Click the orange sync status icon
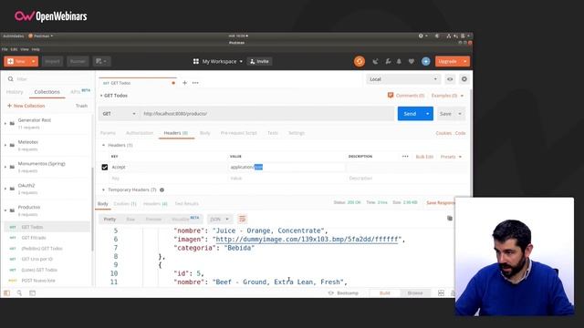The width and height of the screenshot is (584, 328). pyautogui.click(x=360, y=61)
